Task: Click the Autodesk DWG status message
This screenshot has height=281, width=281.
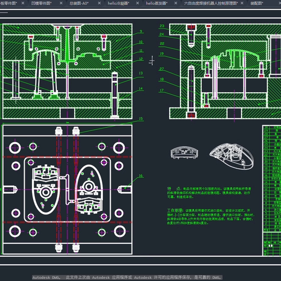Action: 127,277
